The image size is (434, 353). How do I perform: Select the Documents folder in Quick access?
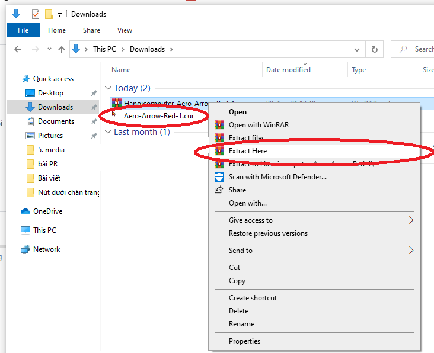click(56, 121)
